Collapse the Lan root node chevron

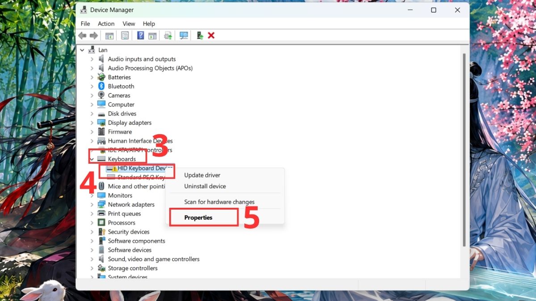(x=81, y=50)
